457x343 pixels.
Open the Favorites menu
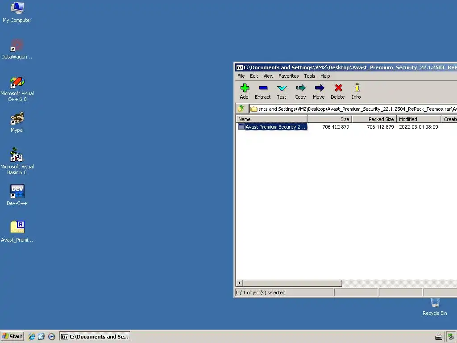tap(289, 76)
